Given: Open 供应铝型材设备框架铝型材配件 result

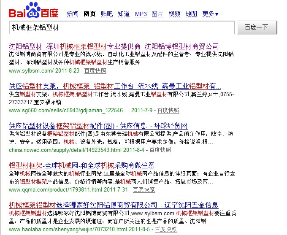Looking at the screenshot, I should click(98, 126).
